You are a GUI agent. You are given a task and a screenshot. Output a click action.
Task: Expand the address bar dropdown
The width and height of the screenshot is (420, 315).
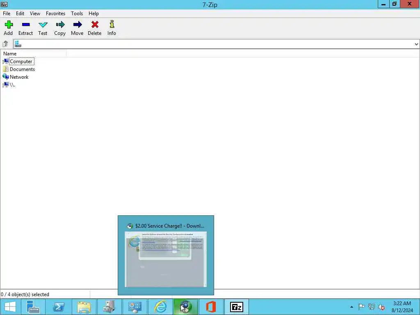[x=416, y=44]
